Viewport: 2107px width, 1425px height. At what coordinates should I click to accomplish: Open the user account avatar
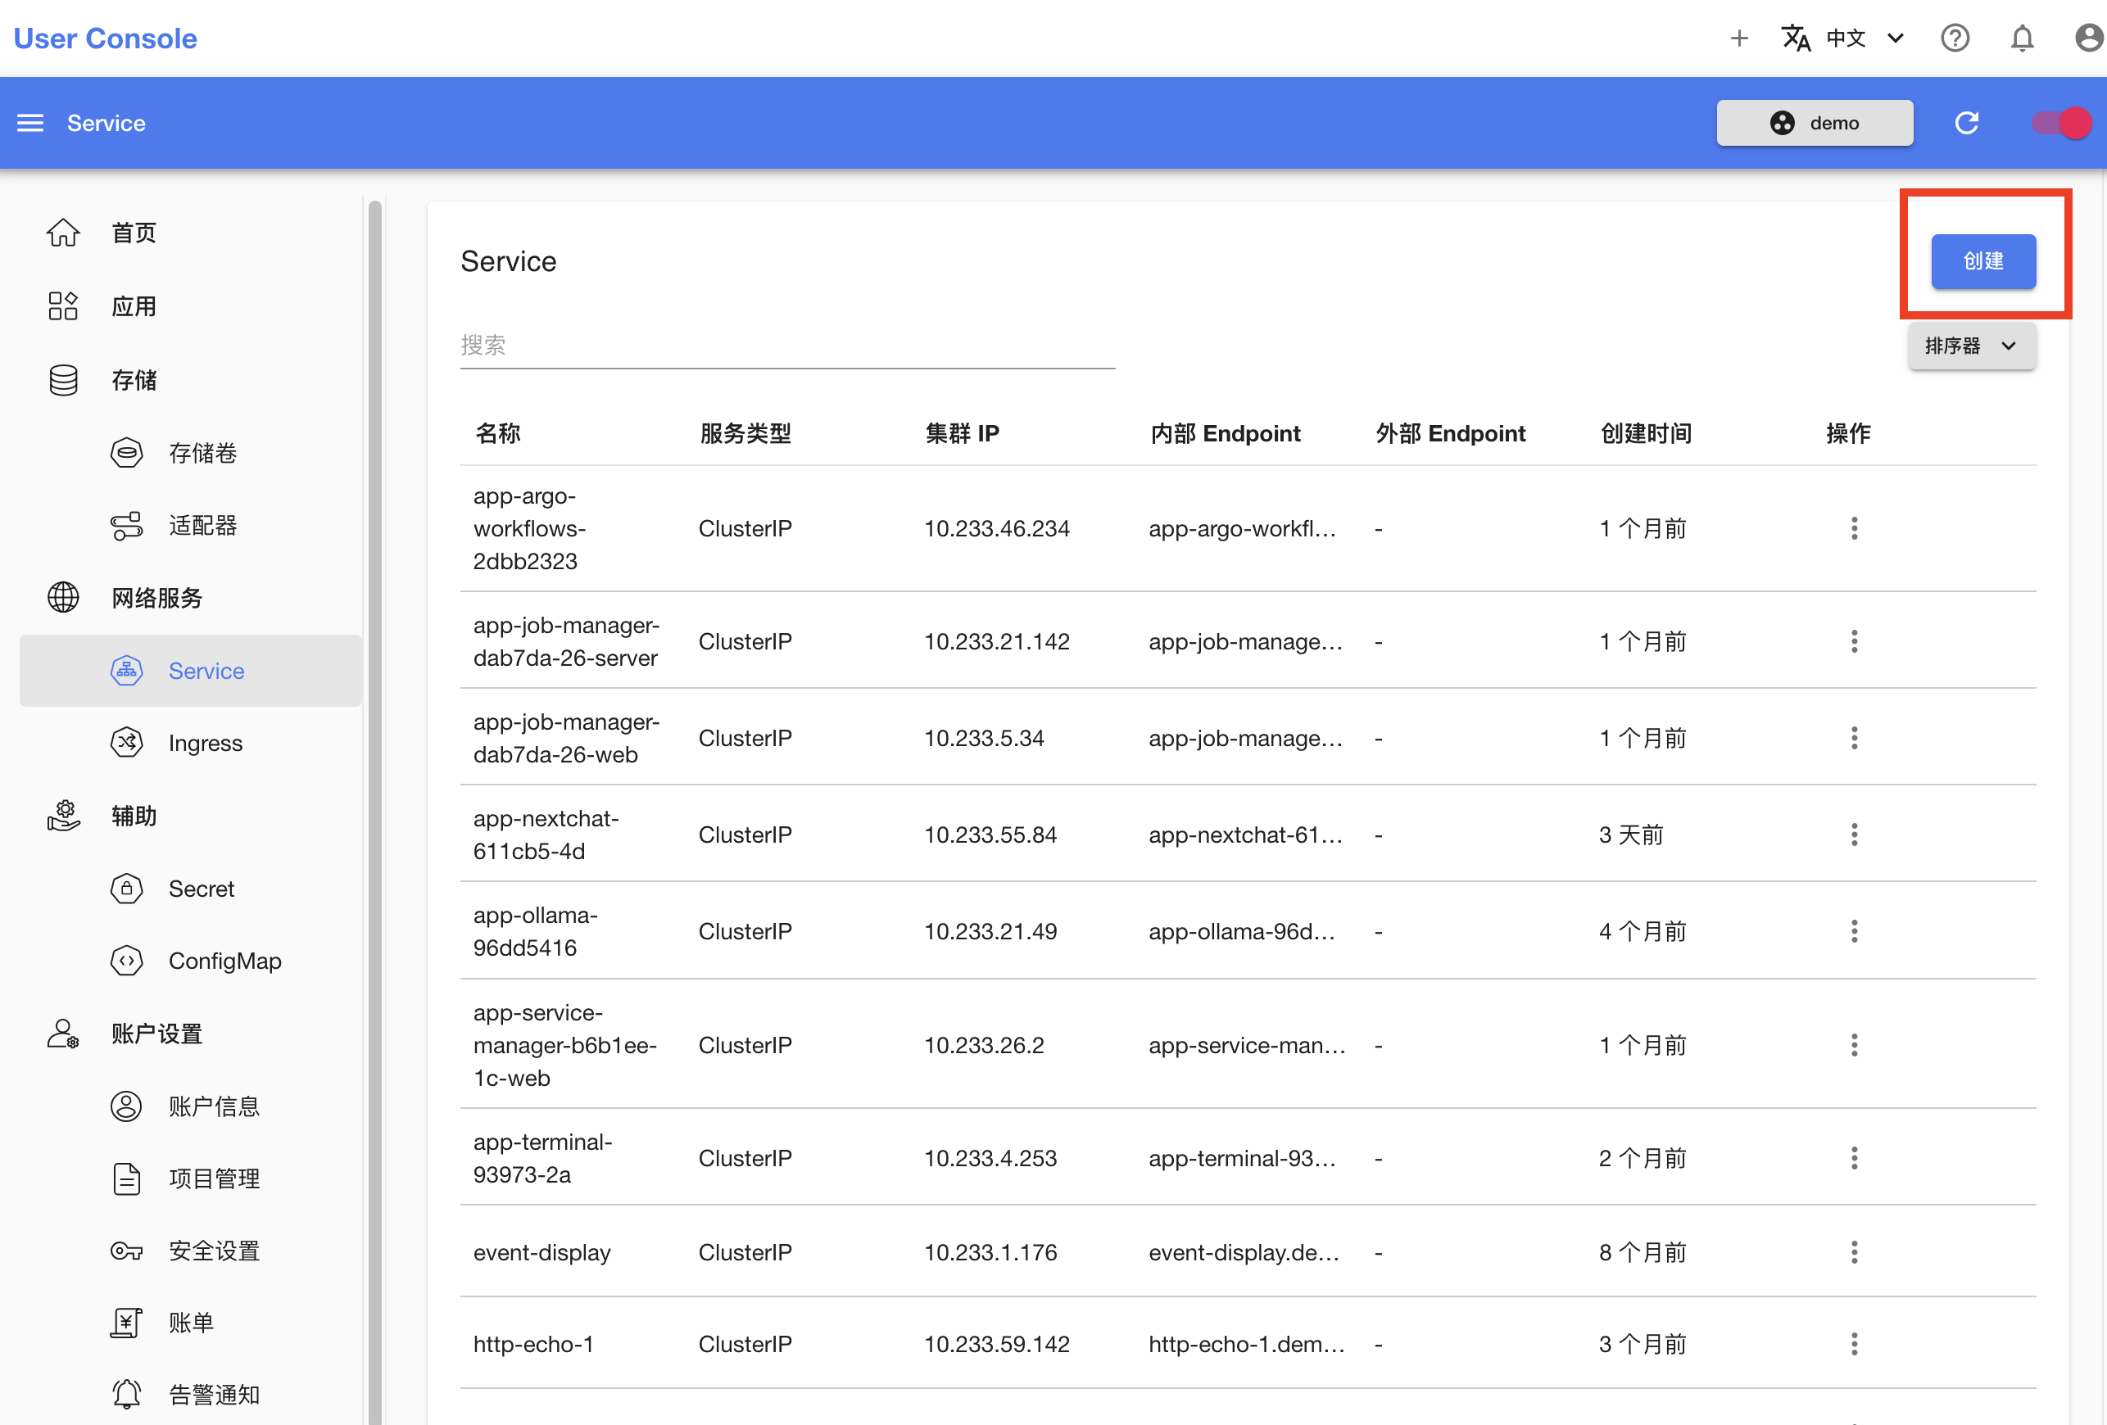(2089, 38)
